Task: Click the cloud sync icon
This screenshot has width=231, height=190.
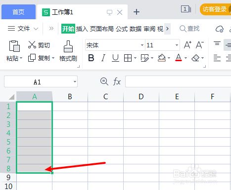Action: [x=220, y=29]
